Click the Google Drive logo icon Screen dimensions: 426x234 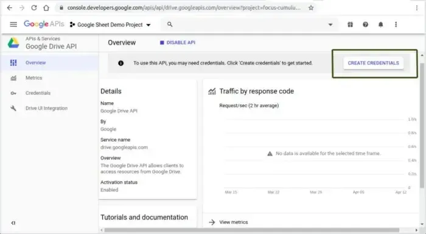13,43
